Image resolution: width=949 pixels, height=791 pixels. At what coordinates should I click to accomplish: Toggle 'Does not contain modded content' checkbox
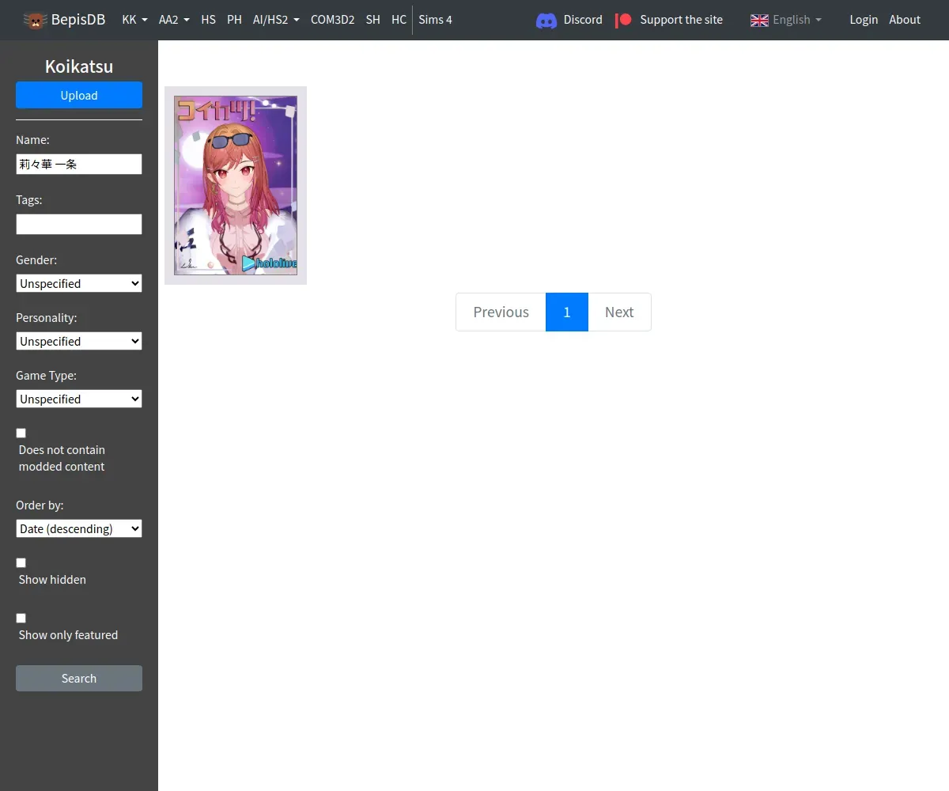click(x=21, y=433)
